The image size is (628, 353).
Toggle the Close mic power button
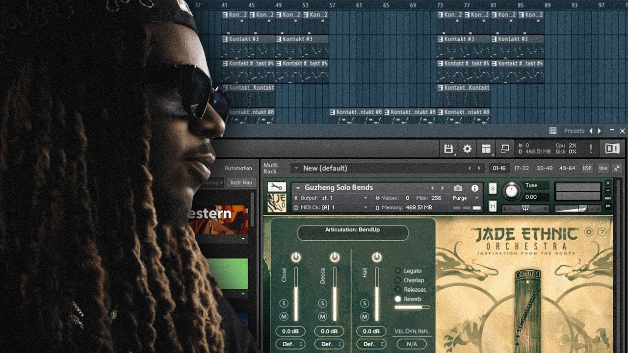pos(296,257)
